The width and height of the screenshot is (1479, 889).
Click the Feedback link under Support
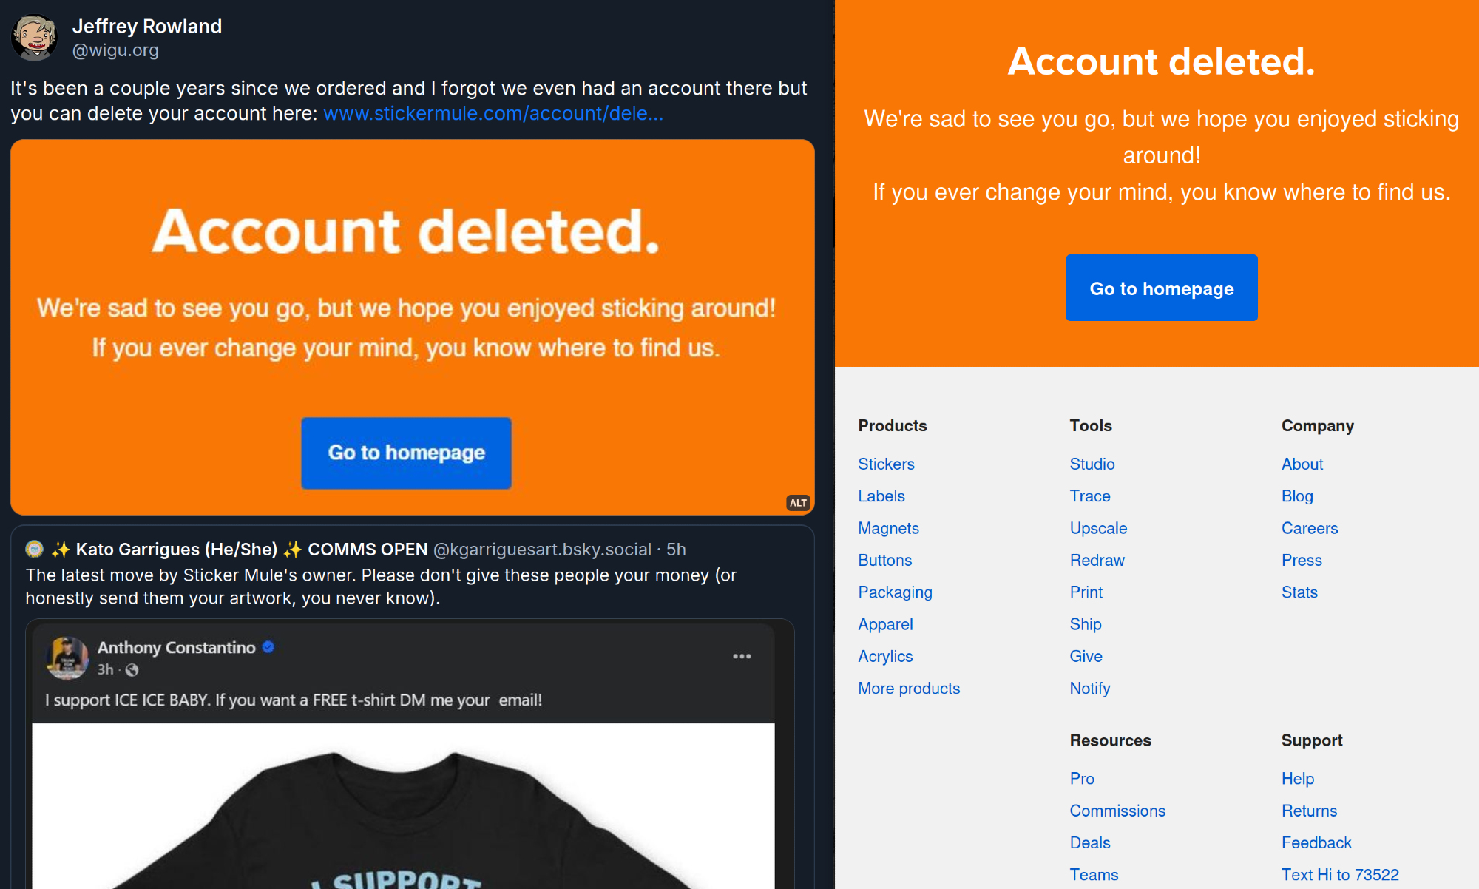(1316, 842)
